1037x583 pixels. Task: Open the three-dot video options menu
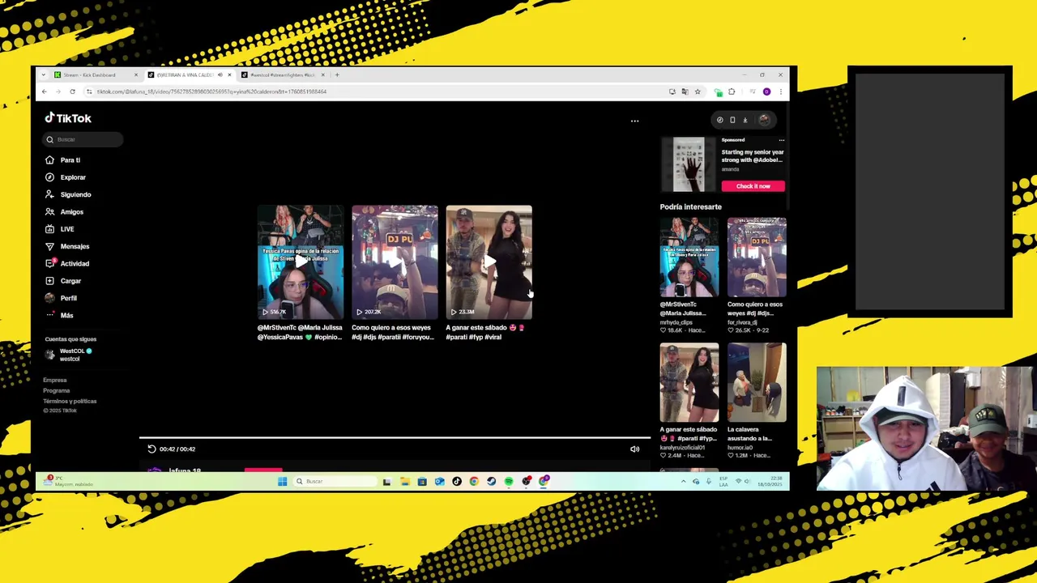634,121
